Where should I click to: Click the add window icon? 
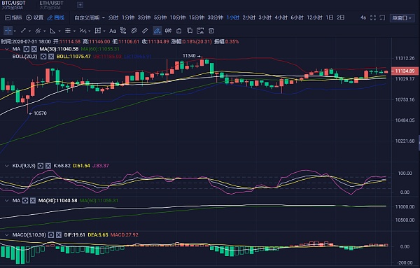[x=382, y=17]
